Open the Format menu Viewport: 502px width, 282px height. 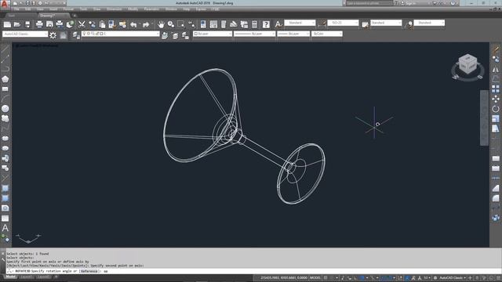[x=68, y=9]
